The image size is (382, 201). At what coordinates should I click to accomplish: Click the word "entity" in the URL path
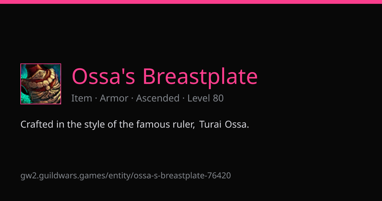point(120,175)
